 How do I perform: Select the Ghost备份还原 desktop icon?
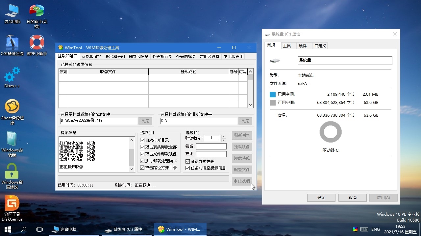12,112
